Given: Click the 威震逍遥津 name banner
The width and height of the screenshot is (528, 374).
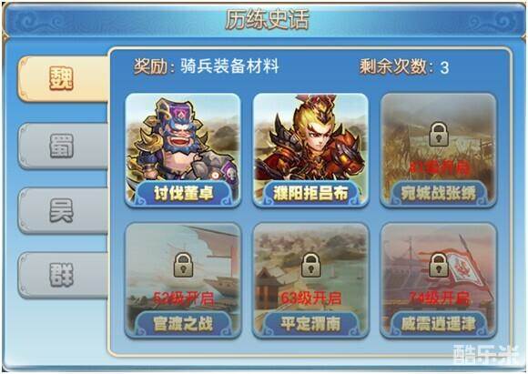Looking at the screenshot, I should pyautogui.click(x=439, y=323).
